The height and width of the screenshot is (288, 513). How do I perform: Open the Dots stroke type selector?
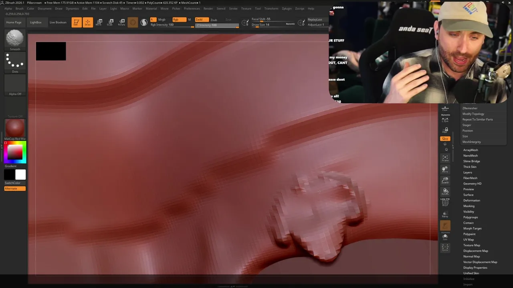click(x=15, y=62)
